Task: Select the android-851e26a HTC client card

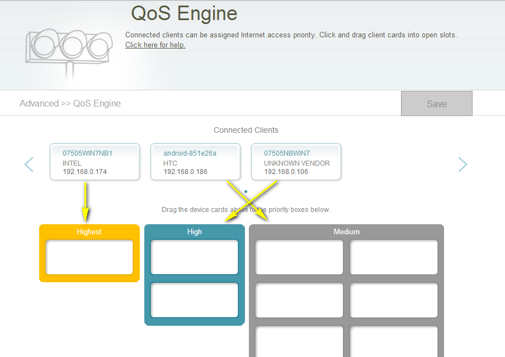Action: tap(195, 162)
